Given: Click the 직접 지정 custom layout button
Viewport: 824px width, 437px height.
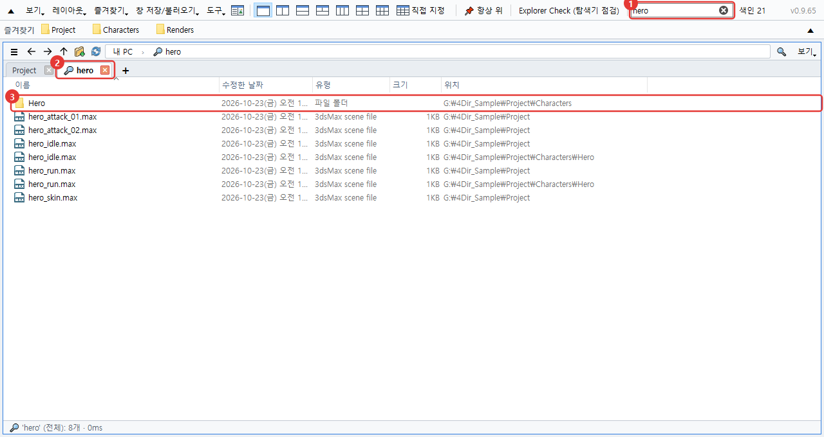Looking at the screenshot, I should 420,10.
